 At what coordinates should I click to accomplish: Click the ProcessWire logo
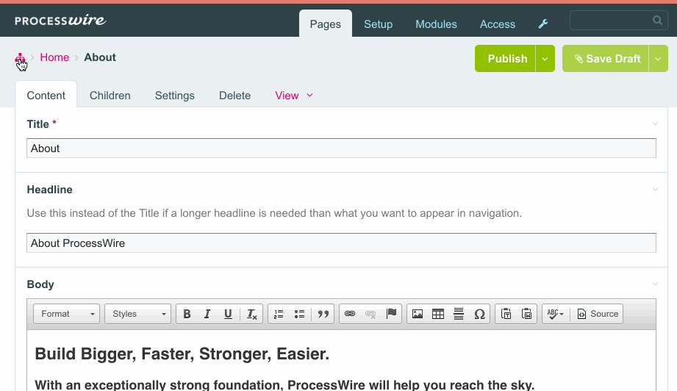60,21
